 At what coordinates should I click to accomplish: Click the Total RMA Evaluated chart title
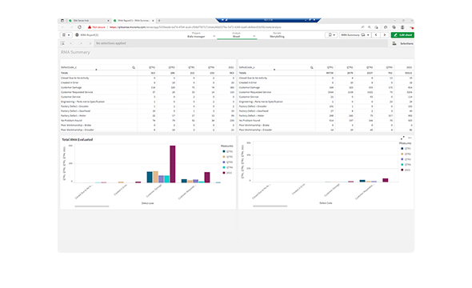[78, 140]
